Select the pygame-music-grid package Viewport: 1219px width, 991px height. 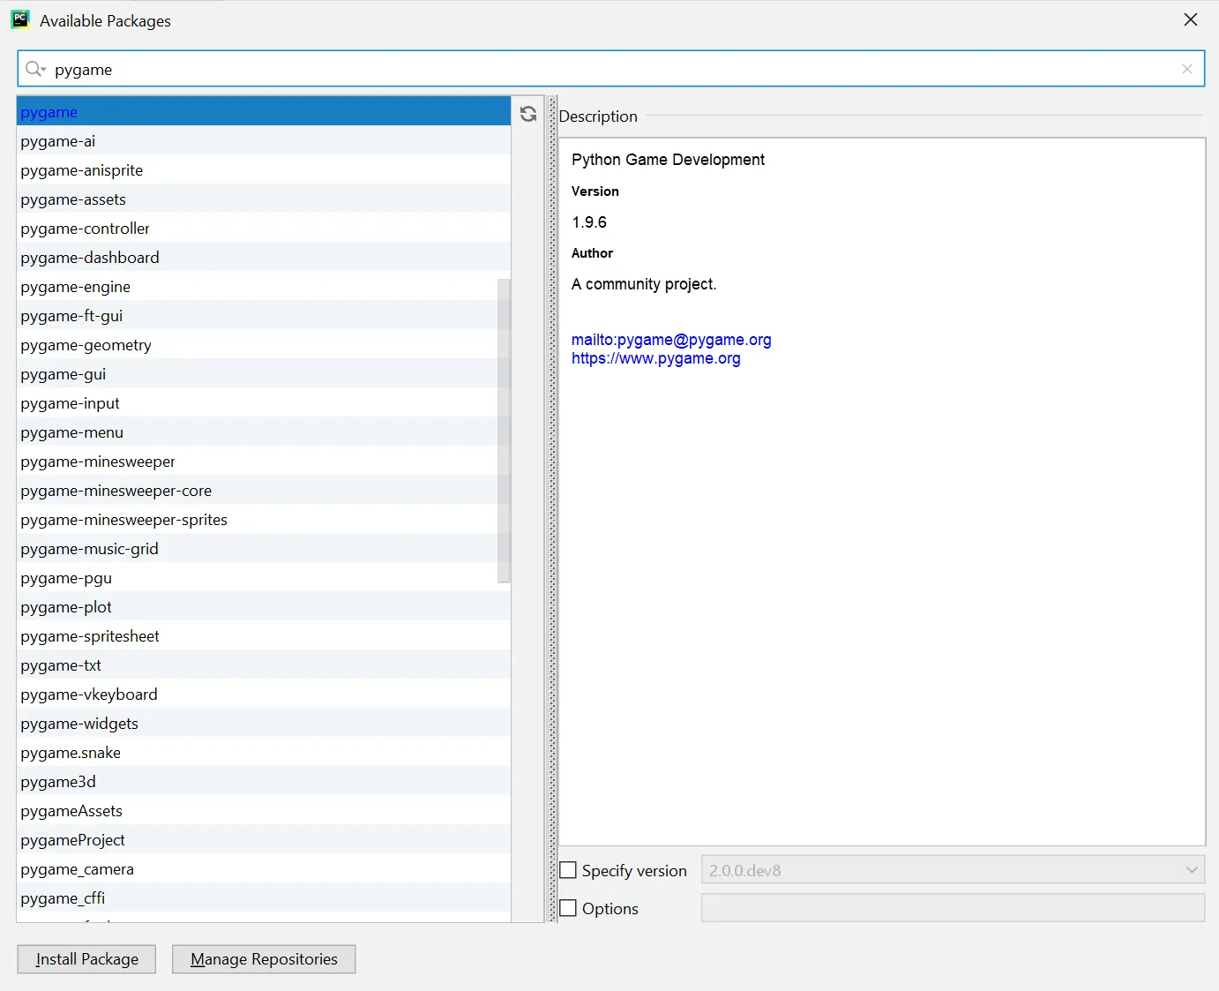264,549
